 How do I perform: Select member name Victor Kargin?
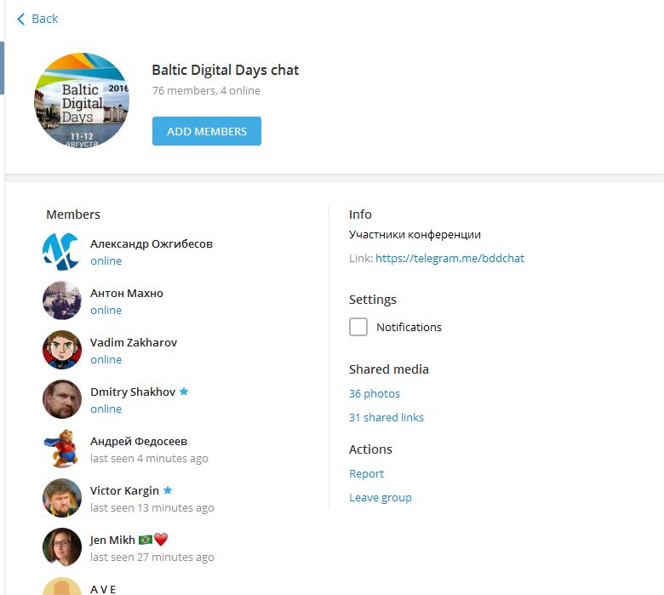coord(124,490)
